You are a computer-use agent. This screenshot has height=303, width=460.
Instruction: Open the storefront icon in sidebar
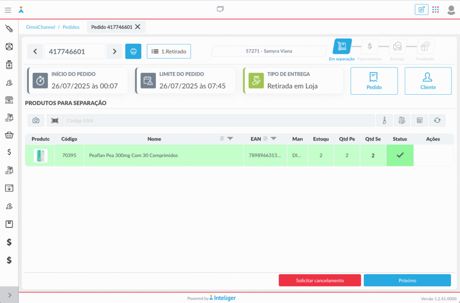9,100
